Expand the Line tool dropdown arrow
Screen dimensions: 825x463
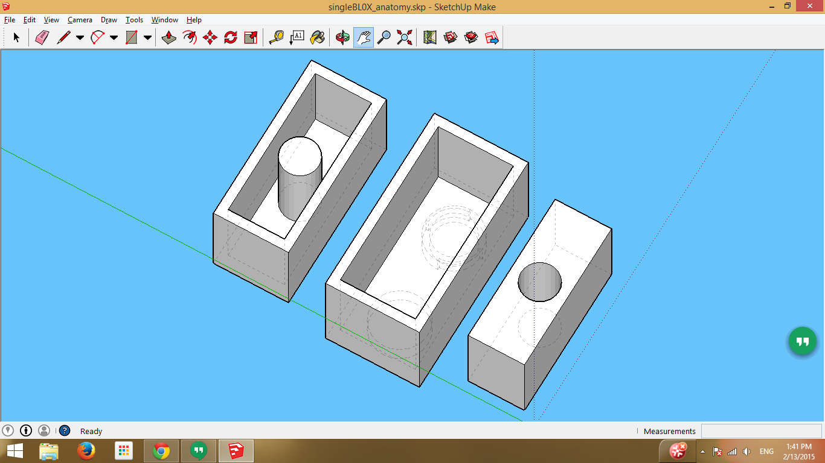pyautogui.click(x=79, y=37)
